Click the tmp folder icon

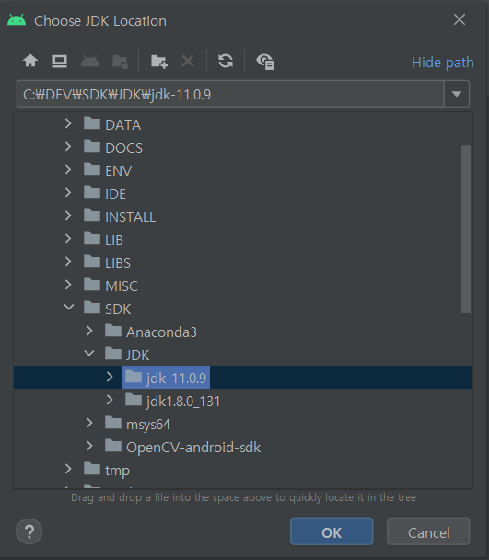92,469
